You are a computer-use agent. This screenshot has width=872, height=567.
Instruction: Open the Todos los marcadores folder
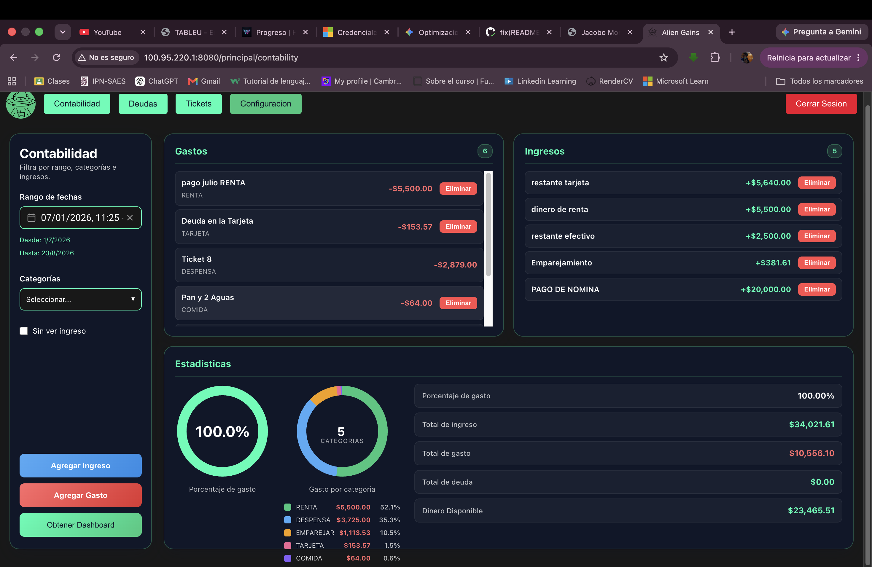click(x=819, y=81)
